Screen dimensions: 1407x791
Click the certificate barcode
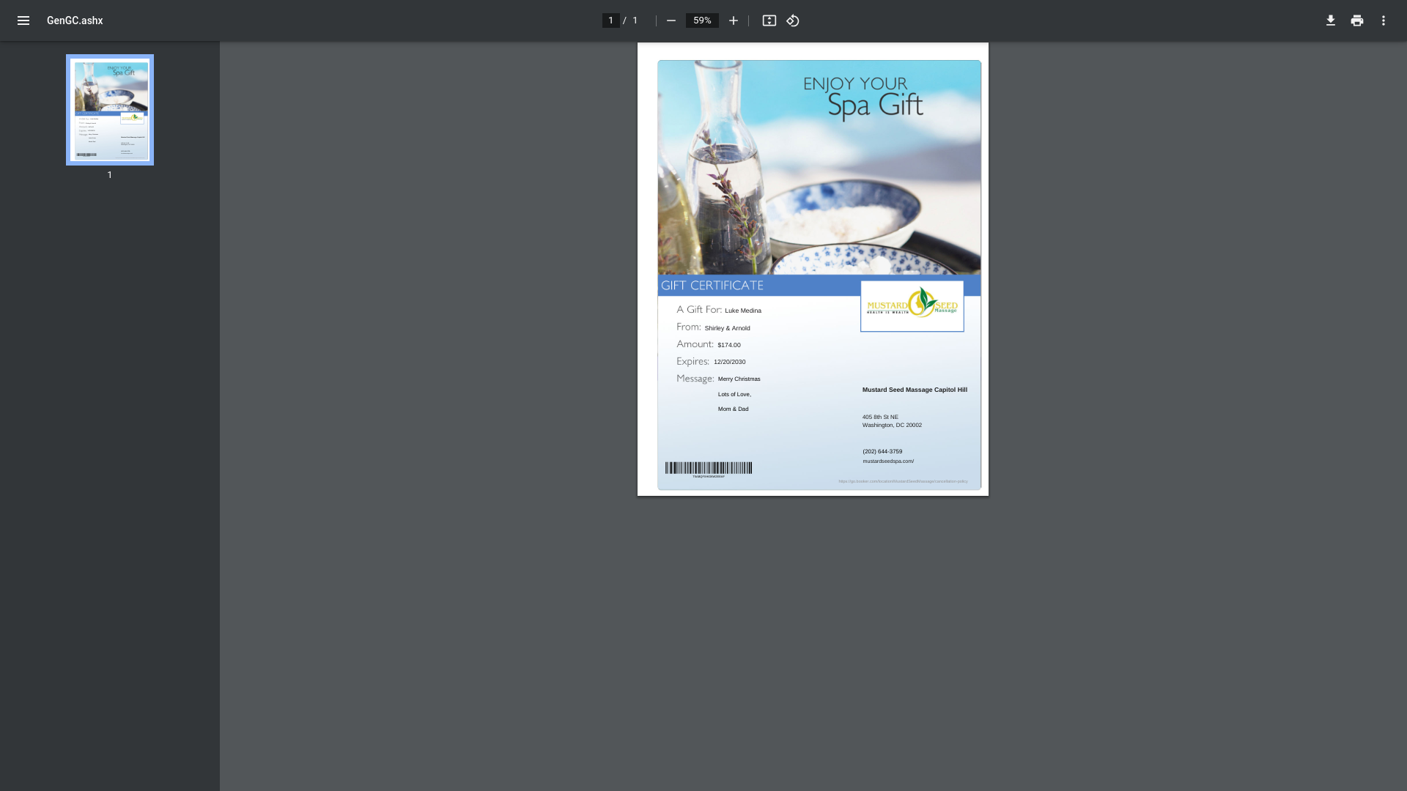709,468
